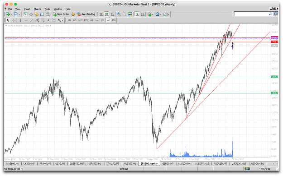Select the trendline drawing tool
This screenshot has height=176, width=283.
point(32,20)
